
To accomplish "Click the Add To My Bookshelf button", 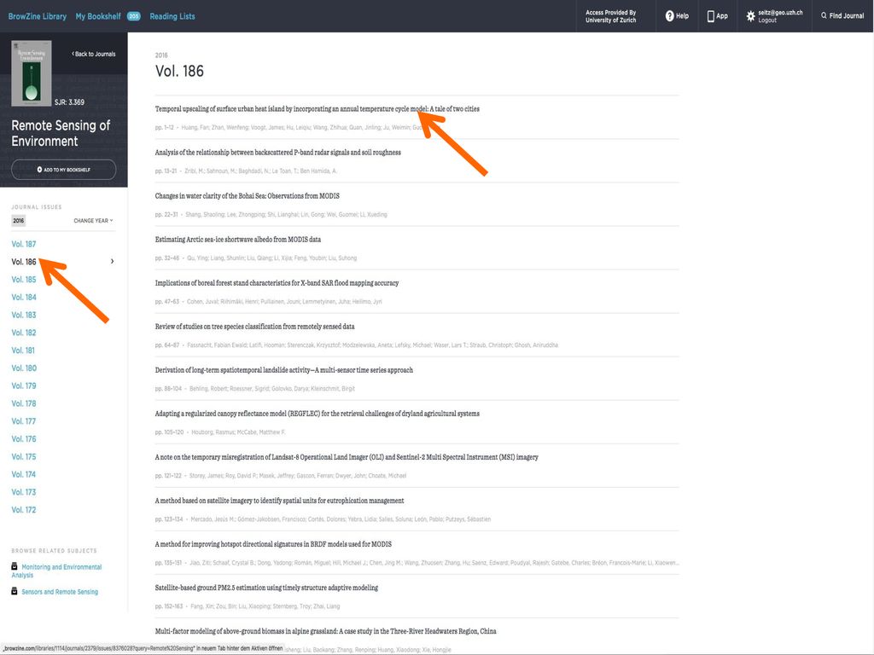I will click(x=63, y=170).
